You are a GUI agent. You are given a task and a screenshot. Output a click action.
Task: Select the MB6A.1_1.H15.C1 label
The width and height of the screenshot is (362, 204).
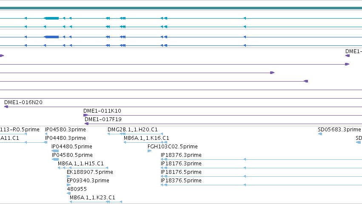coord(81,164)
